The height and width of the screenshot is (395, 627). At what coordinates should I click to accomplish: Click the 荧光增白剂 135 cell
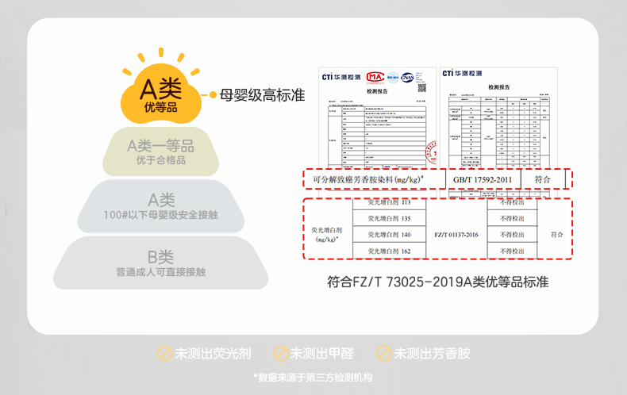click(x=389, y=218)
